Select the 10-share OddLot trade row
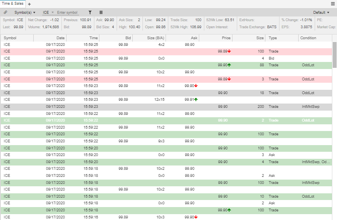This screenshot has width=337, height=220. 166,196
